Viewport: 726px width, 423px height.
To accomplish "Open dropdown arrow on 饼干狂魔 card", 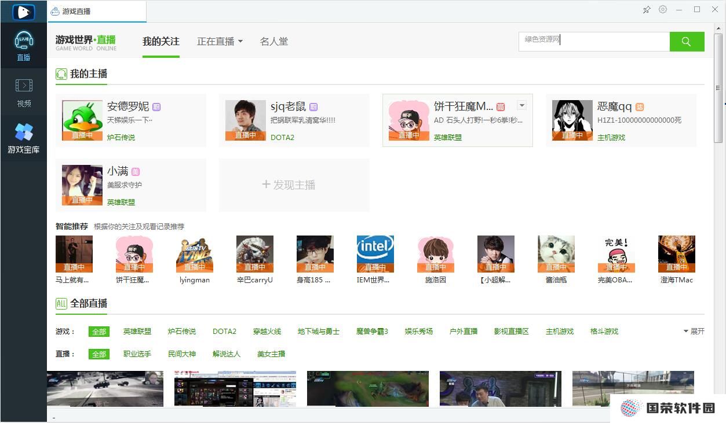I will click(x=521, y=105).
